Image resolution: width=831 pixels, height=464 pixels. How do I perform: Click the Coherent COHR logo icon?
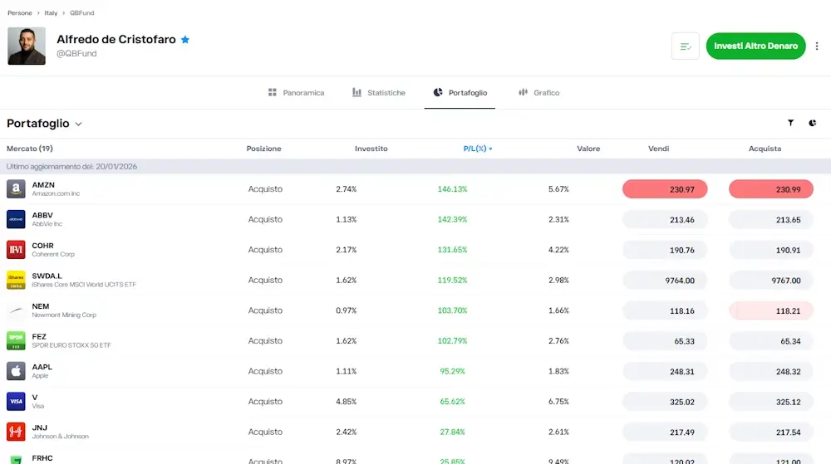point(16,250)
